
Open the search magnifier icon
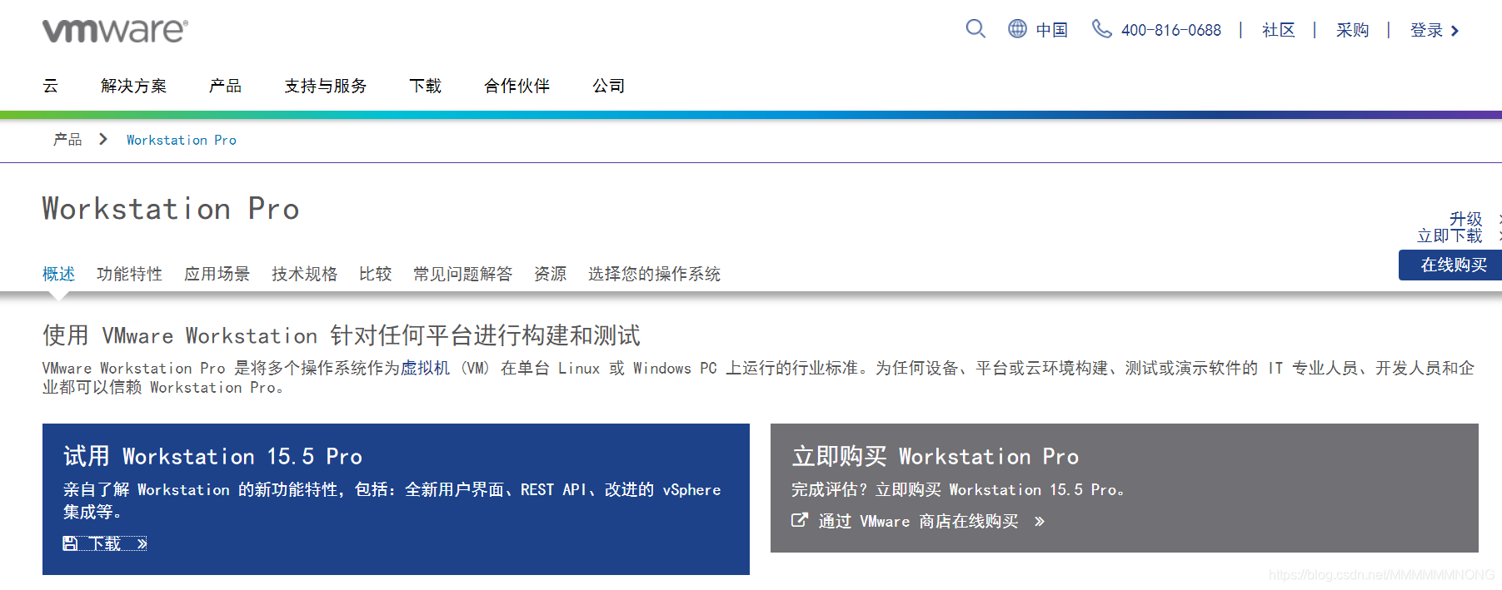(x=976, y=29)
